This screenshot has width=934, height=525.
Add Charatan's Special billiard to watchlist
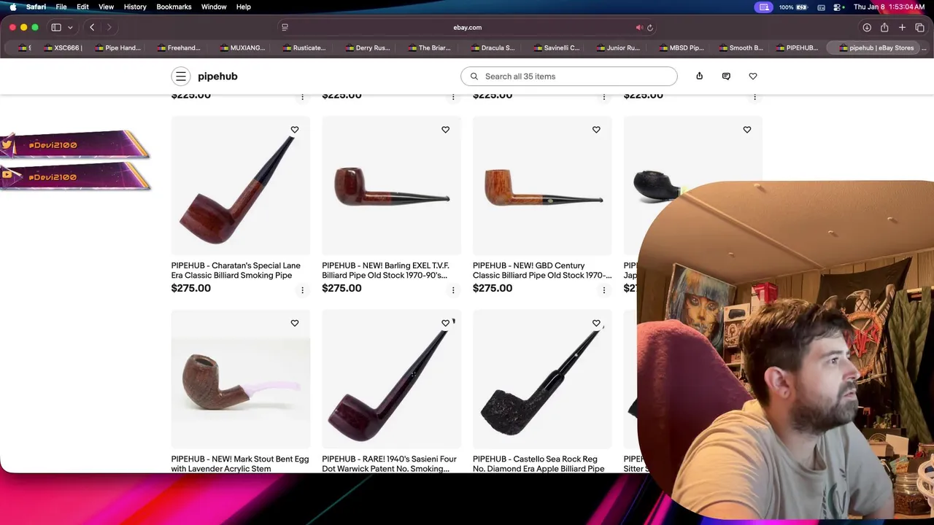click(x=295, y=130)
